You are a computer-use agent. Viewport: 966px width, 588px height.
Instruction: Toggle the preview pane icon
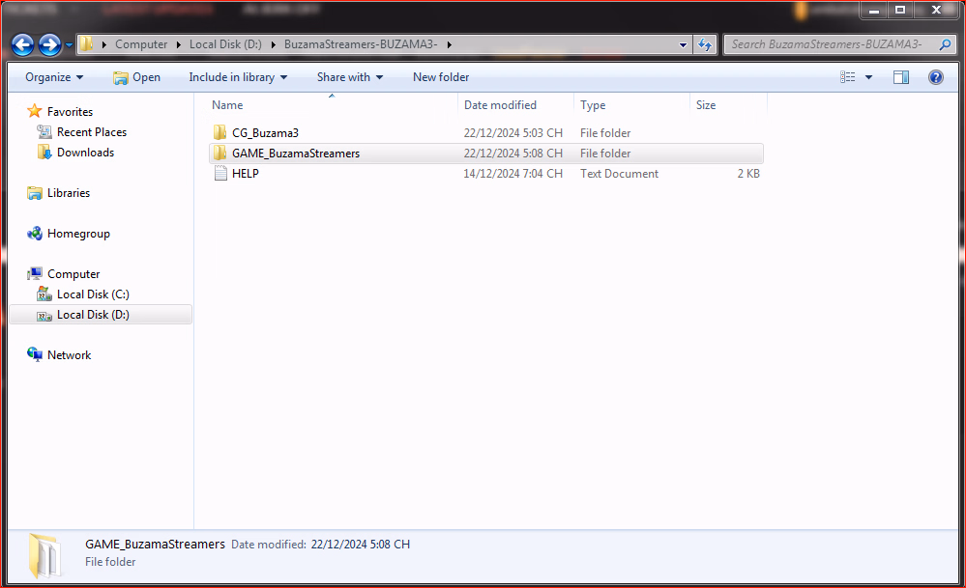pos(901,77)
